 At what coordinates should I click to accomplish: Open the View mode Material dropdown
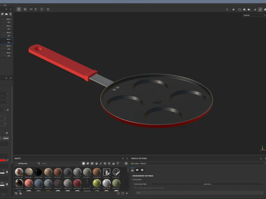click(202, 164)
